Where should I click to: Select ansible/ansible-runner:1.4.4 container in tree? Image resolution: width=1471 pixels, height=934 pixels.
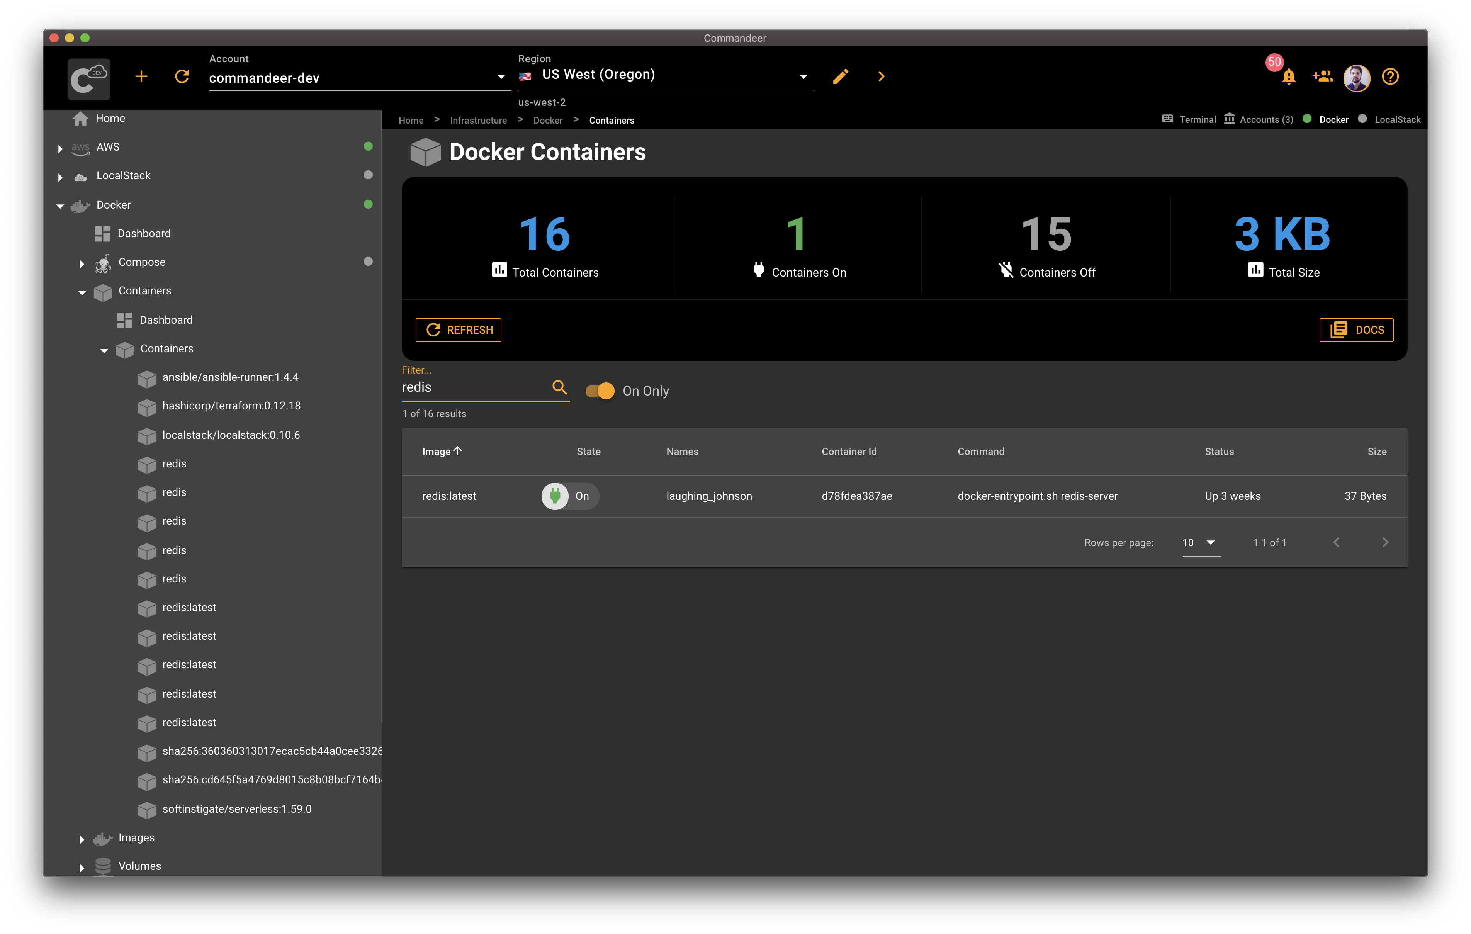click(x=230, y=377)
